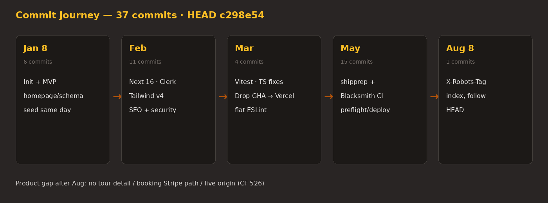Click the Product gap footer note
The width and height of the screenshot is (548, 203).
pos(140,183)
